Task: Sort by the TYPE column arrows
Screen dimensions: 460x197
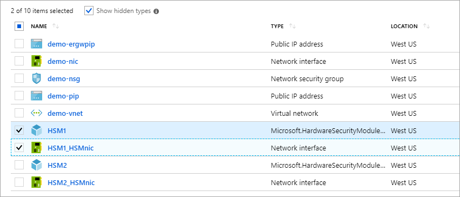Action: tap(292, 26)
